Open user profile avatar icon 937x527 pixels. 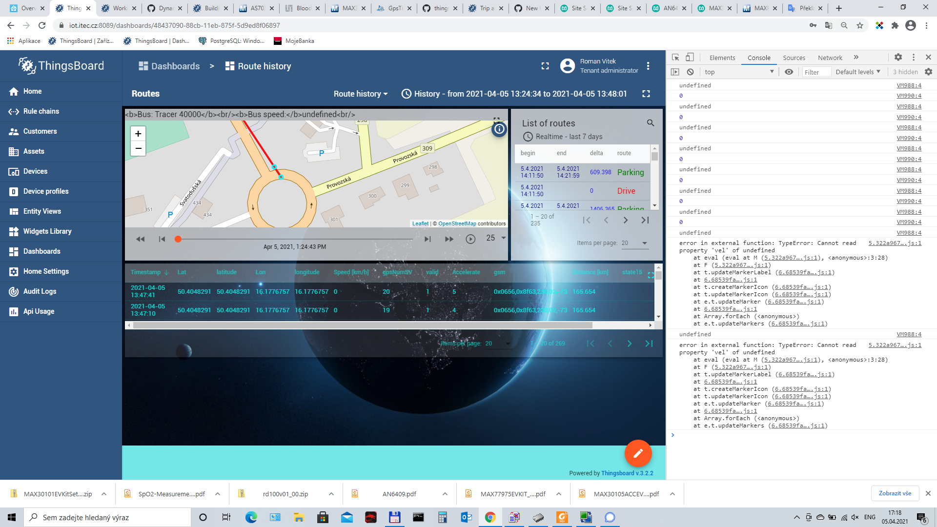pos(568,66)
